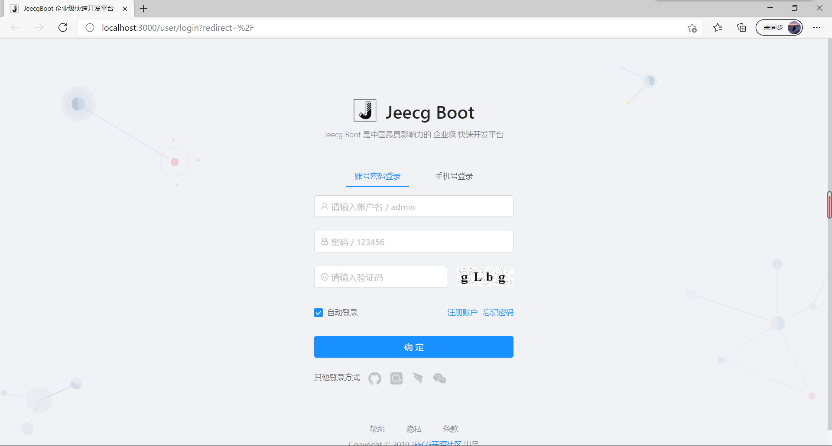
Task: Click the user icon in username field
Action: tap(325, 207)
